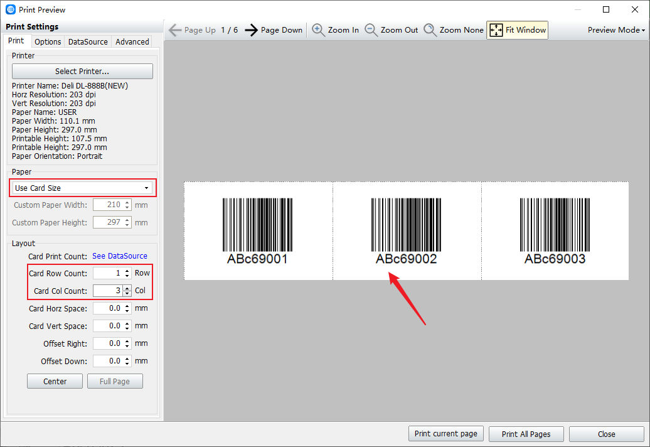The height and width of the screenshot is (447, 650).
Task: Click the Full Page button
Action: click(115, 382)
